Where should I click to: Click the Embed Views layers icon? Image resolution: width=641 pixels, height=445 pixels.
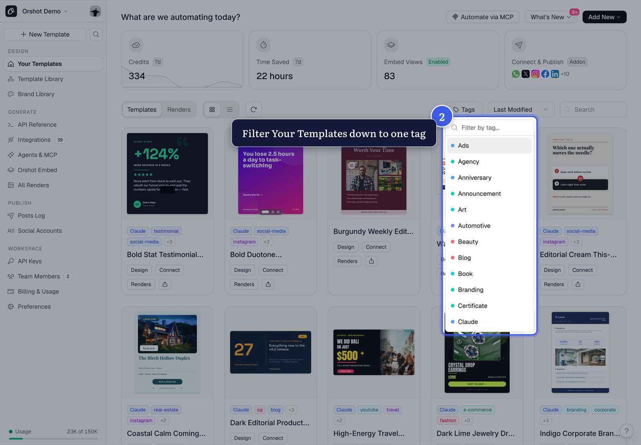[391, 45]
